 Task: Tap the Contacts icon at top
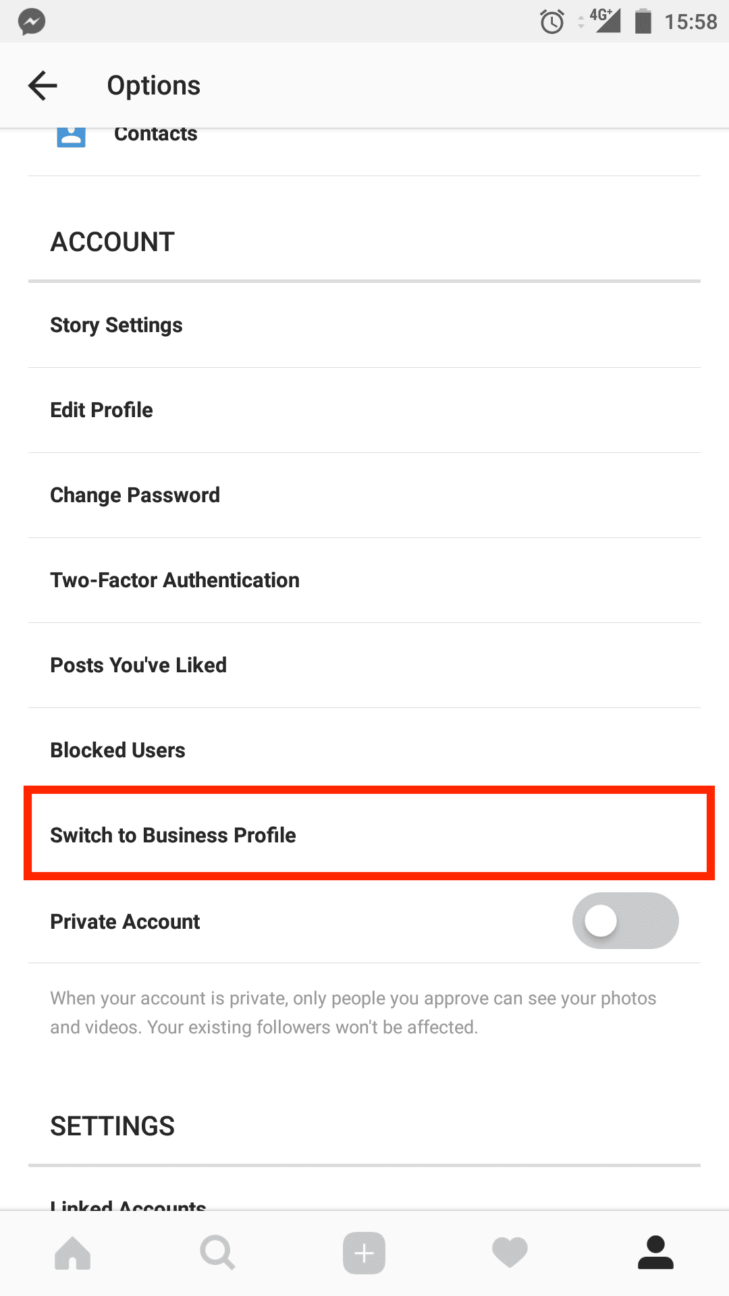[x=71, y=136]
